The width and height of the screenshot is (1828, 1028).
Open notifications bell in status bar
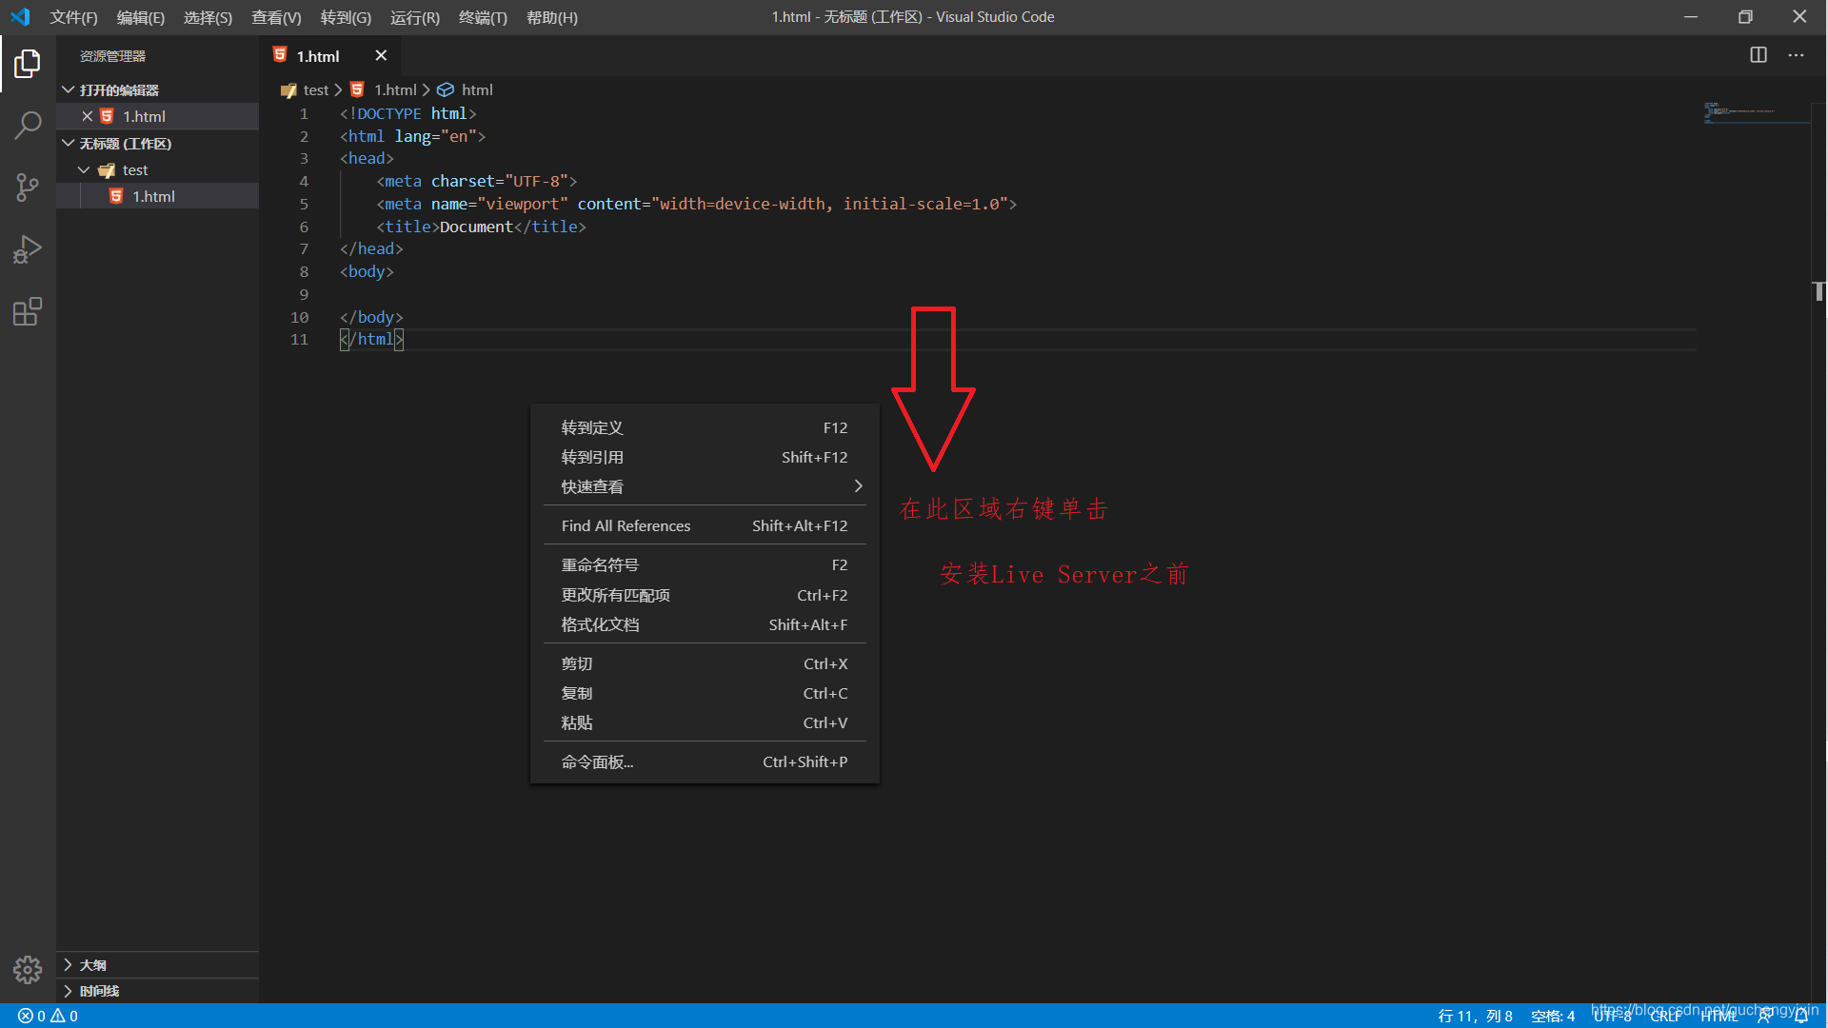pyautogui.click(x=1801, y=1016)
